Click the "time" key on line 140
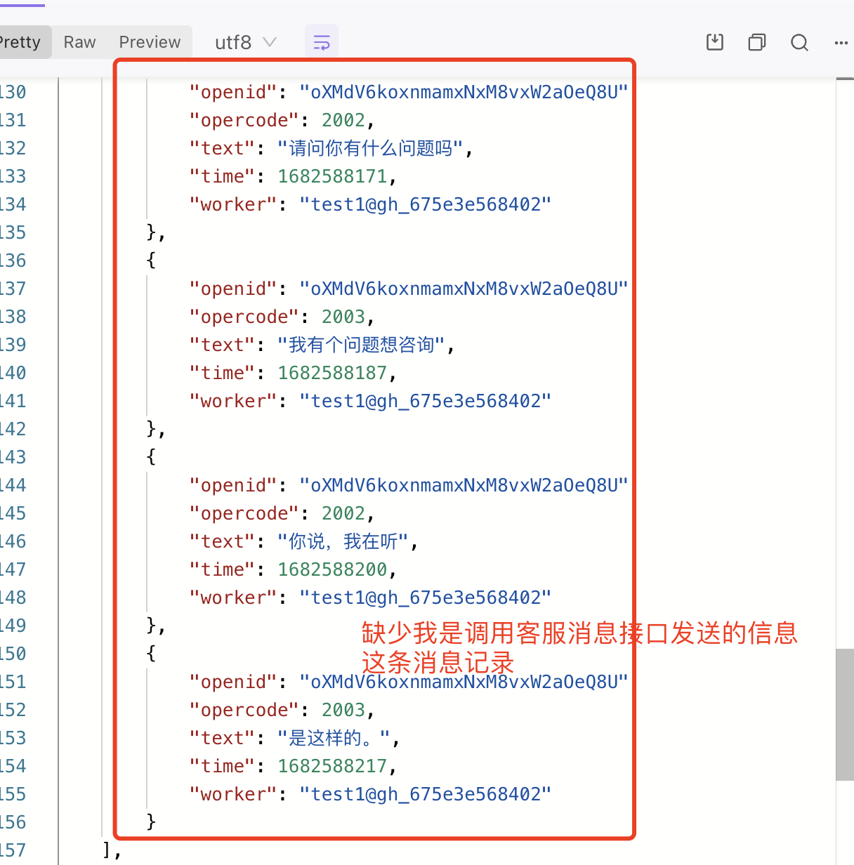The image size is (854, 865). (222, 373)
